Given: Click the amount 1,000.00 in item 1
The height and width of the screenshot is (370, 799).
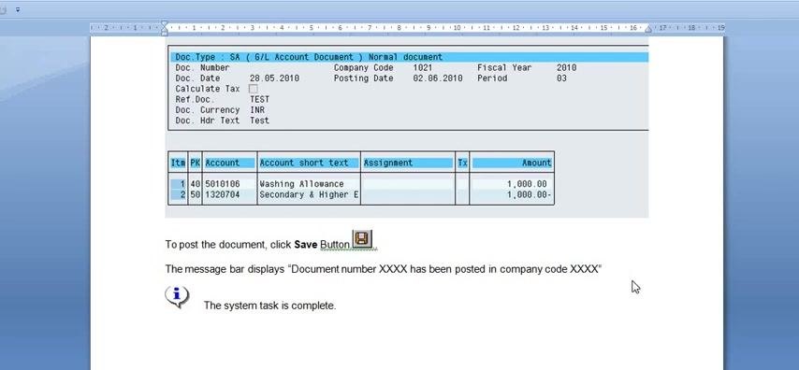Looking at the screenshot, I should (x=527, y=184).
